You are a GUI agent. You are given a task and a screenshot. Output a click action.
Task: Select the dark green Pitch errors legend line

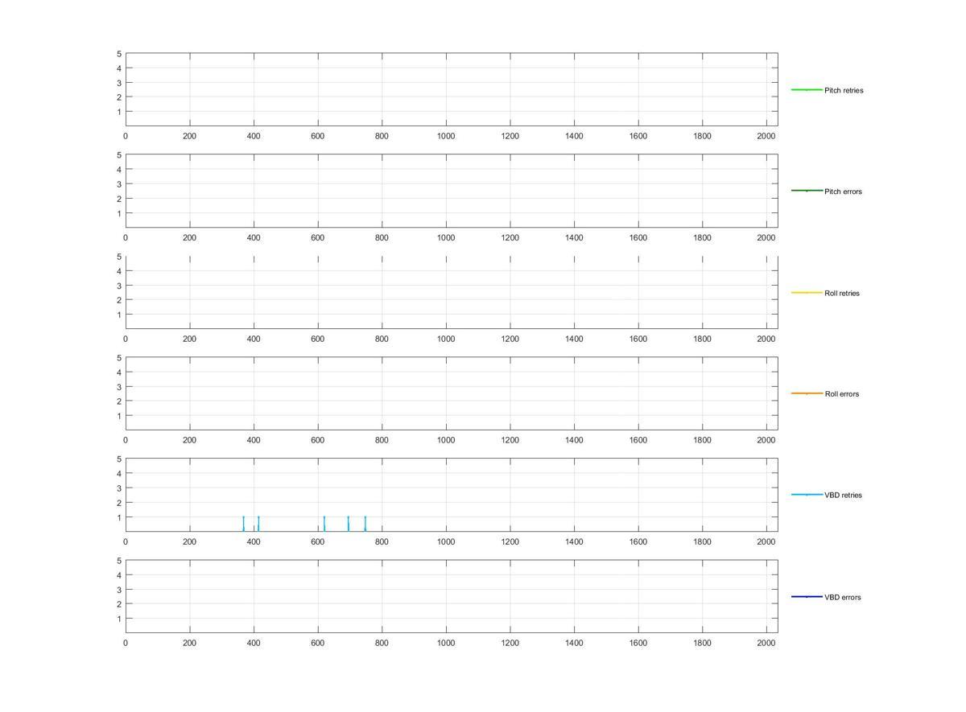click(x=807, y=191)
